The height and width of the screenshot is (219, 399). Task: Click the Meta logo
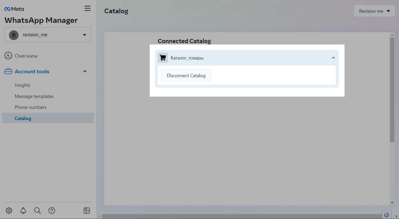tap(14, 9)
